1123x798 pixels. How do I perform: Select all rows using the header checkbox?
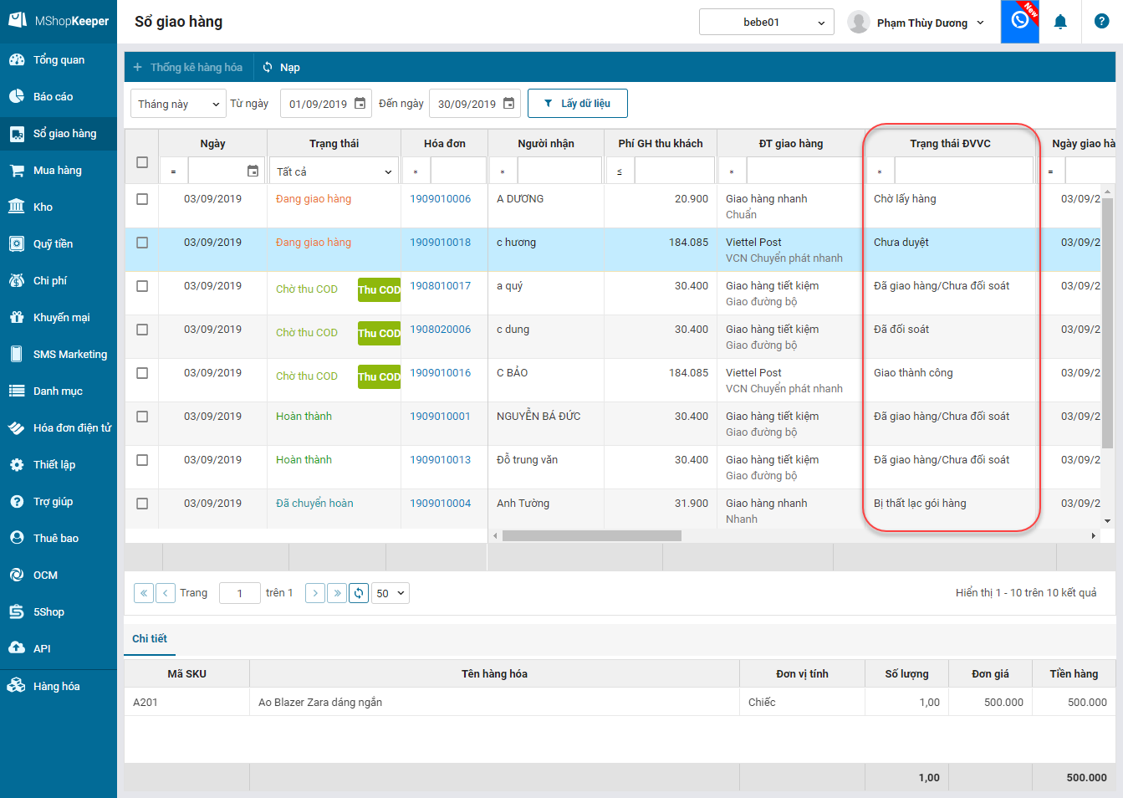click(142, 162)
